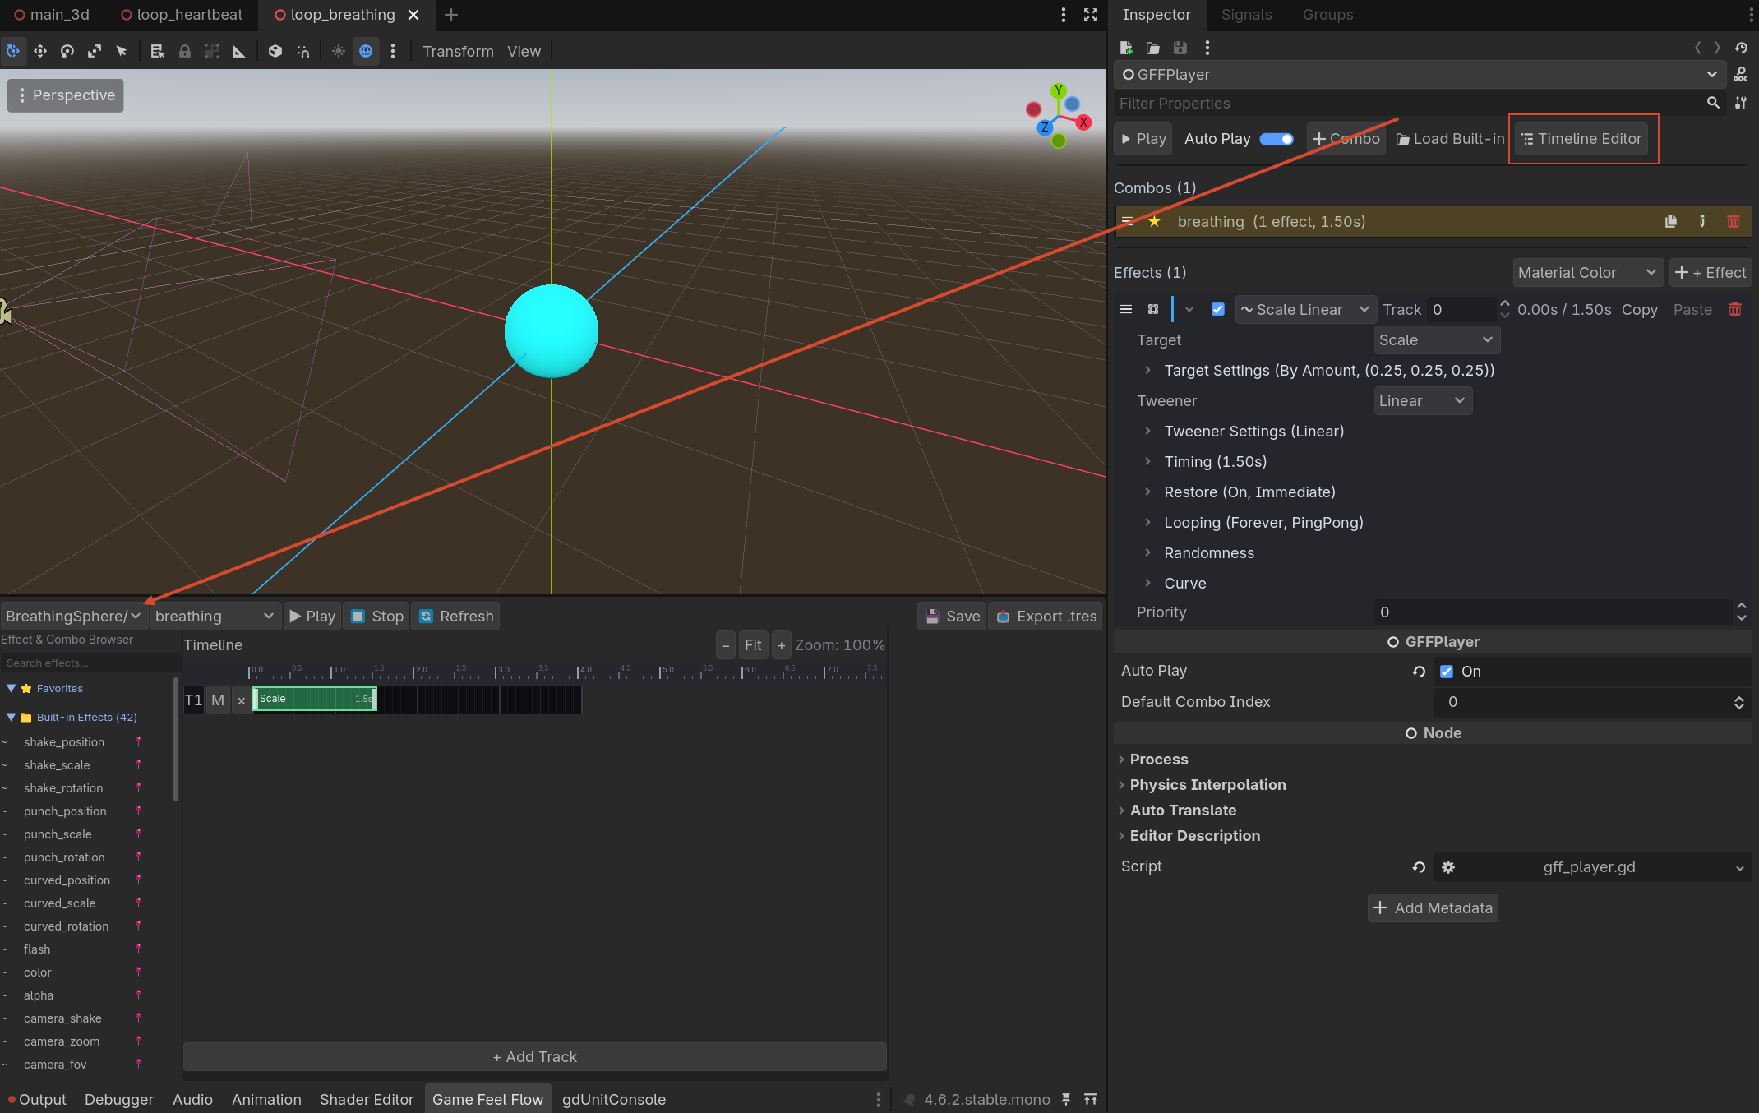Toggle the local space cube icon

click(x=275, y=51)
